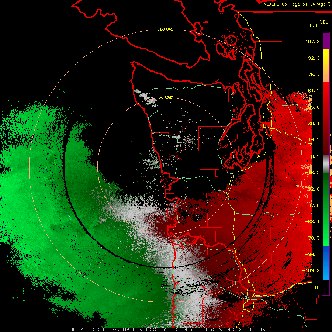Select the 76.7 legend value
The image size is (332, 332).
[314, 74]
